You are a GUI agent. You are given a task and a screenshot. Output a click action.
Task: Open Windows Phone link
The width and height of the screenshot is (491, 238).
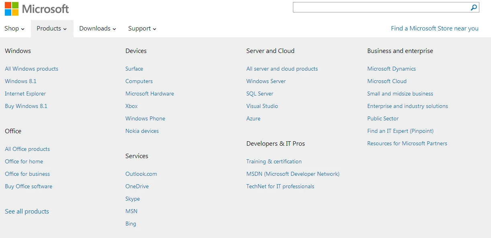145,118
